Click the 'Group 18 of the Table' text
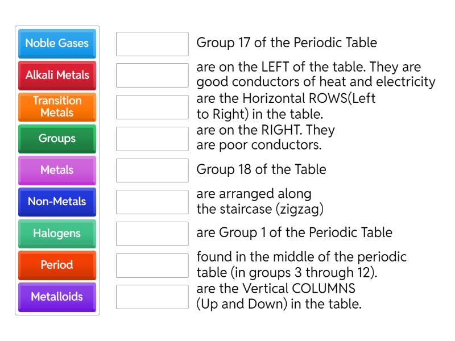 [262, 169]
